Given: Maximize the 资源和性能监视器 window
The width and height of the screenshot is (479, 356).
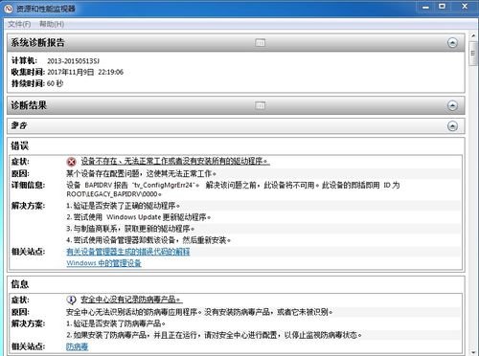Looking at the screenshot, I should (442, 7).
